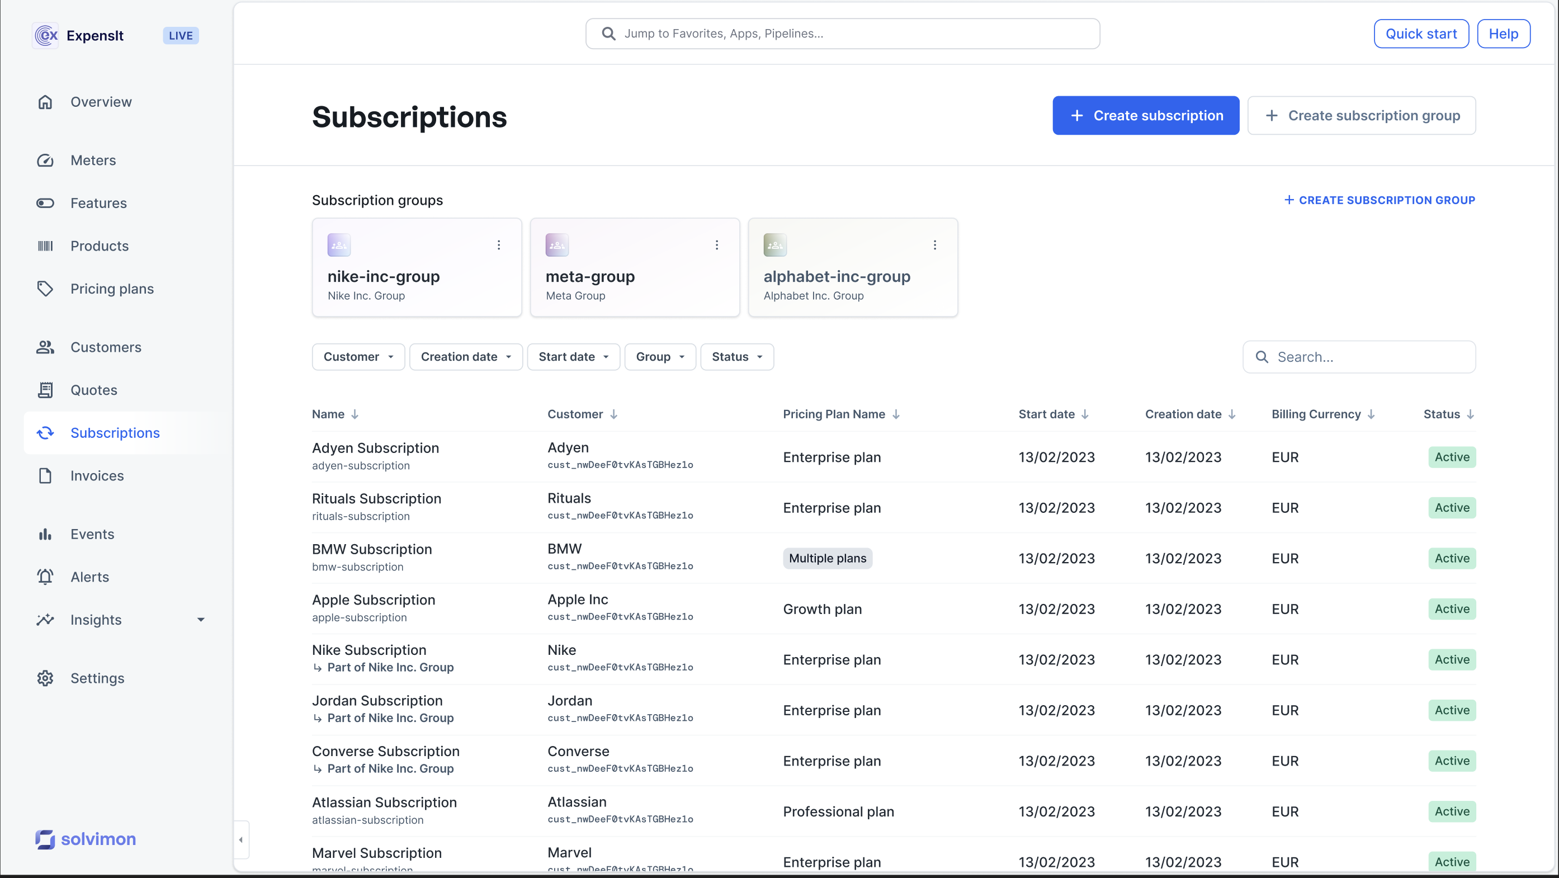Open the meta-group three-dot menu
This screenshot has width=1559, height=878.
[716, 244]
